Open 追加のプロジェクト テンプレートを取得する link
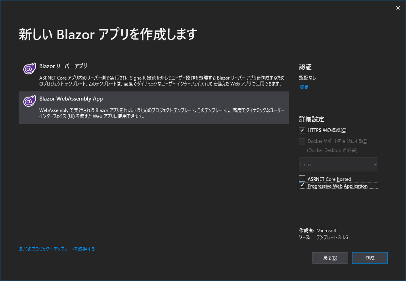This screenshot has width=406, height=281. click(57, 249)
